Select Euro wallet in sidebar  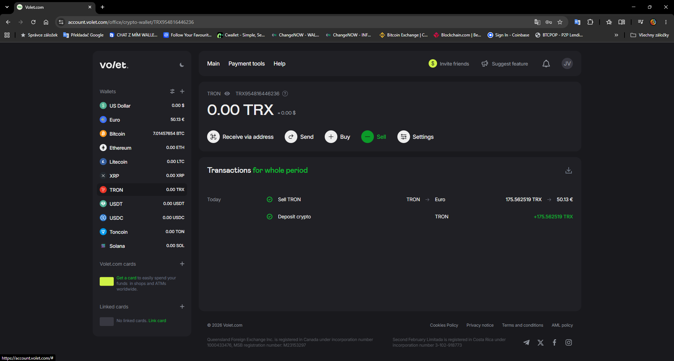142,120
